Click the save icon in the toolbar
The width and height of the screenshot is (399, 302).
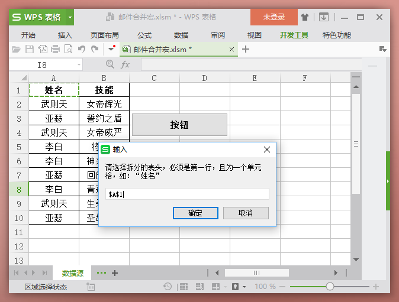click(x=30, y=49)
